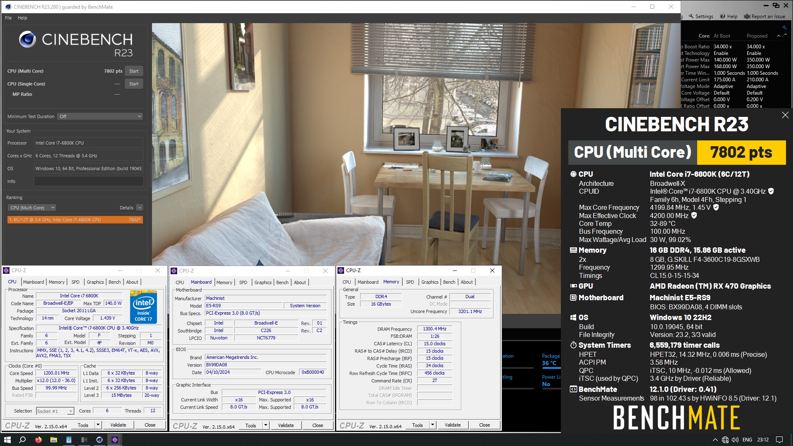Viewport: 793px width, 446px height.
Task: Click ENG language indicator in tray
Action: (747, 440)
